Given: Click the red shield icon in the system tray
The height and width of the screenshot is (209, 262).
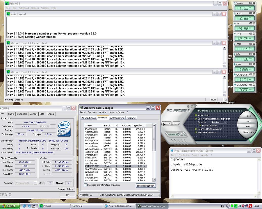Looking at the screenshot, I should click(243, 206).
